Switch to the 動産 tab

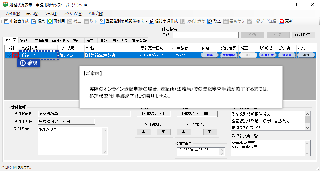[77, 41]
